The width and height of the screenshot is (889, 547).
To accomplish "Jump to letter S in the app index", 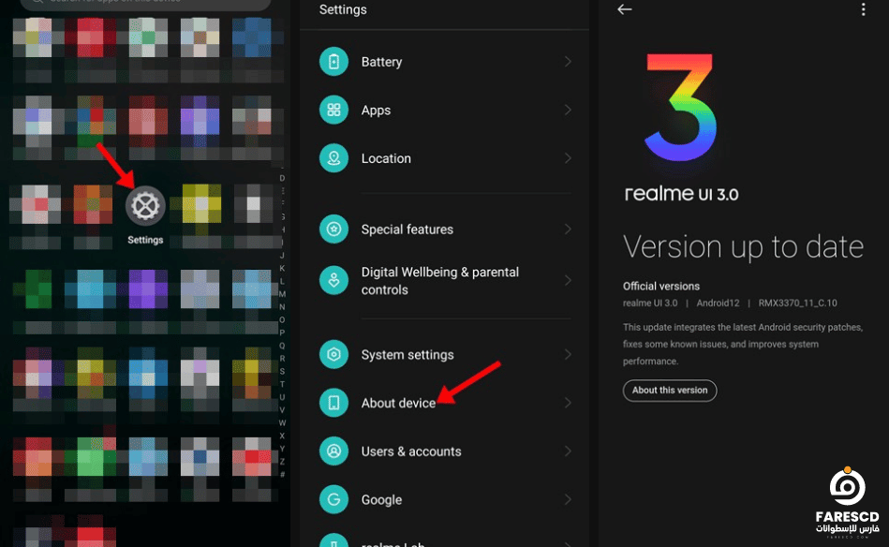I will click(282, 371).
